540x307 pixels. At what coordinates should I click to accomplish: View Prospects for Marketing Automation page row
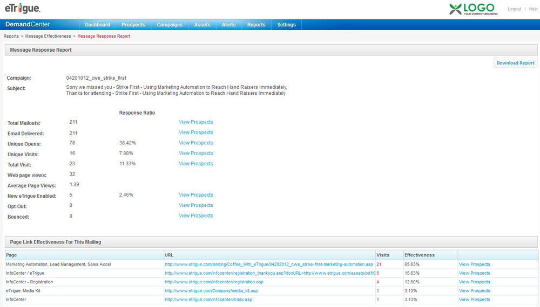tap(474, 264)
